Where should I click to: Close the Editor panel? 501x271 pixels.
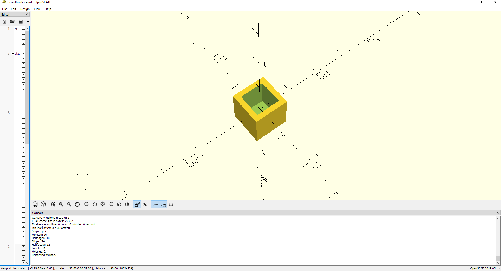(27, 15)
